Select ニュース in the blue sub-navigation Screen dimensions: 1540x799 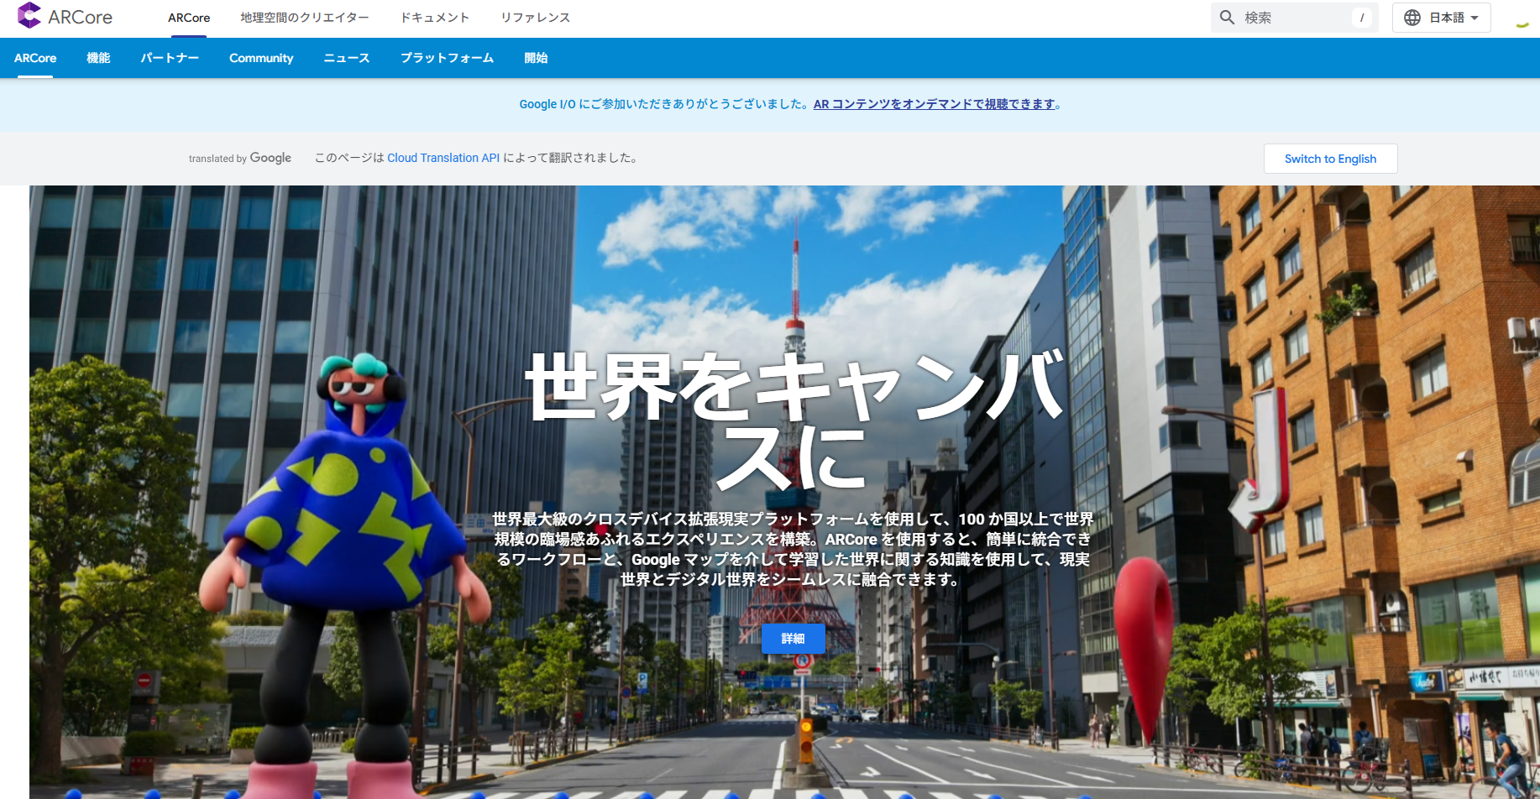pos(347,58)
